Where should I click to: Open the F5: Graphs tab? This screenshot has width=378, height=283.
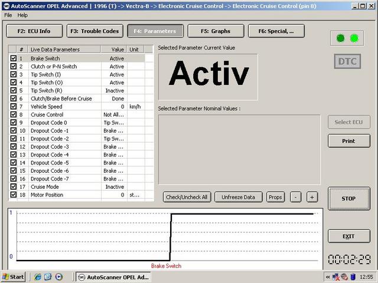coord(216,31)
